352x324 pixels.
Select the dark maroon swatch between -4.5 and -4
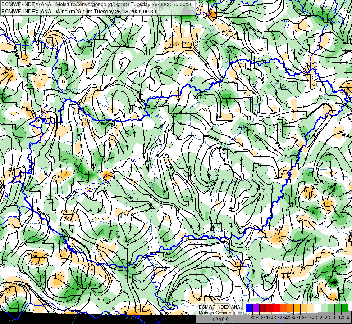point(263,308)
